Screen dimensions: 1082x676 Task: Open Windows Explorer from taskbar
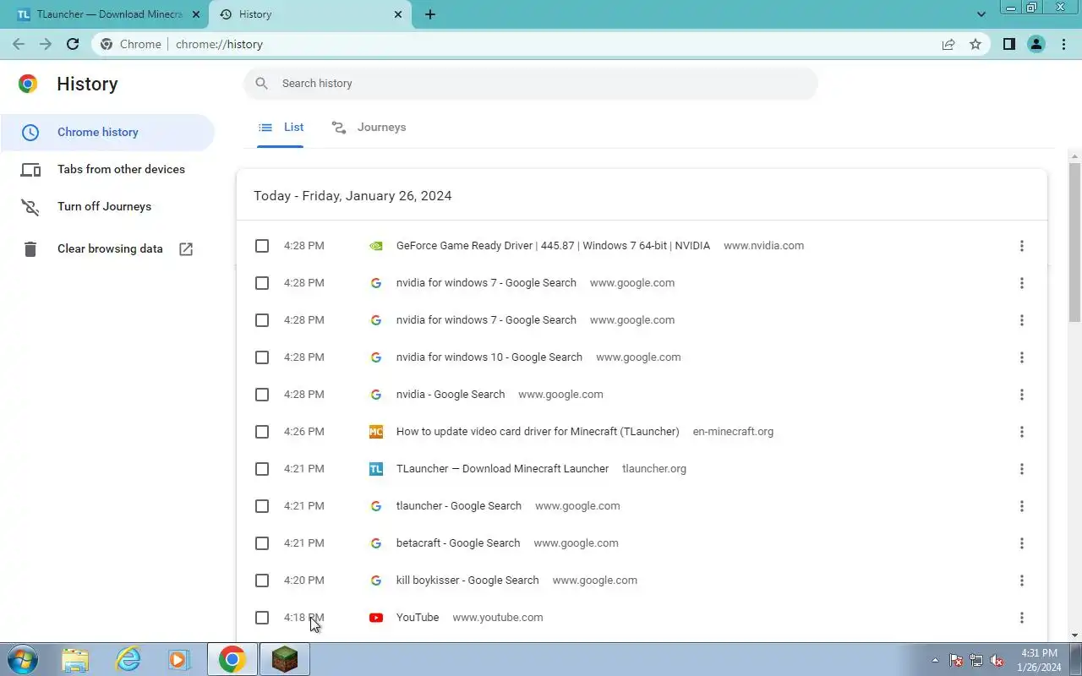(x=75, y=660)
